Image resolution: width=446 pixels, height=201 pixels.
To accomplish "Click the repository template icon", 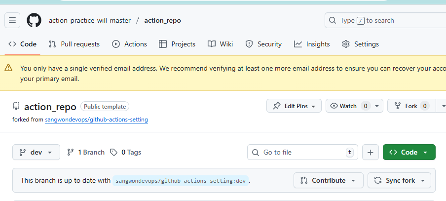I will coord(16,106).
